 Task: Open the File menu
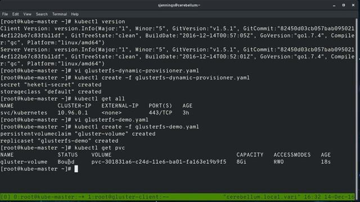pyautogui.click(x=5, y=14)
